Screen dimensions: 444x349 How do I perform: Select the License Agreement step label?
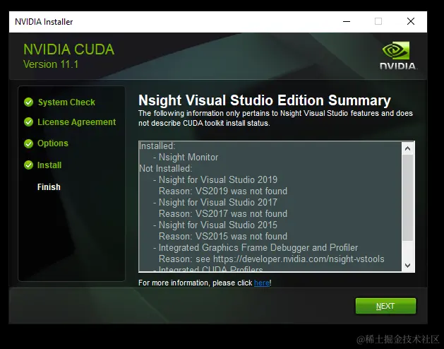coord(76,122)
